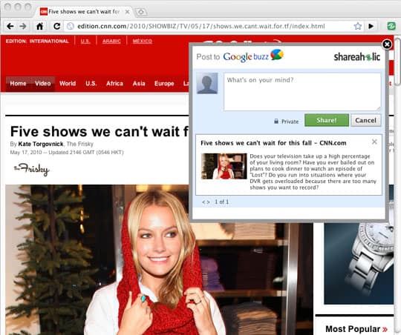Open the browser home page icon

tap(39, 26)
